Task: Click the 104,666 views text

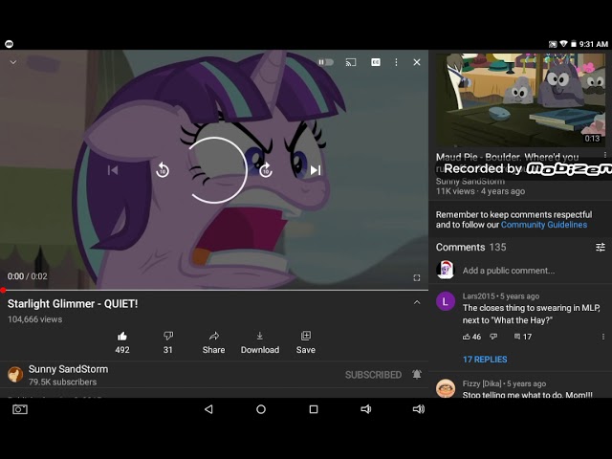Action: click(x=34, y=319)
